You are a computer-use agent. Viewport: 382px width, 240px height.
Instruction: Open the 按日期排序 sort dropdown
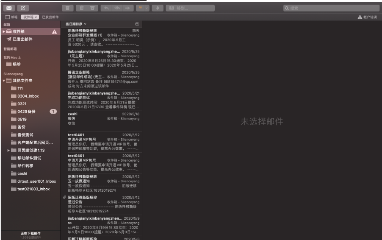75,24
